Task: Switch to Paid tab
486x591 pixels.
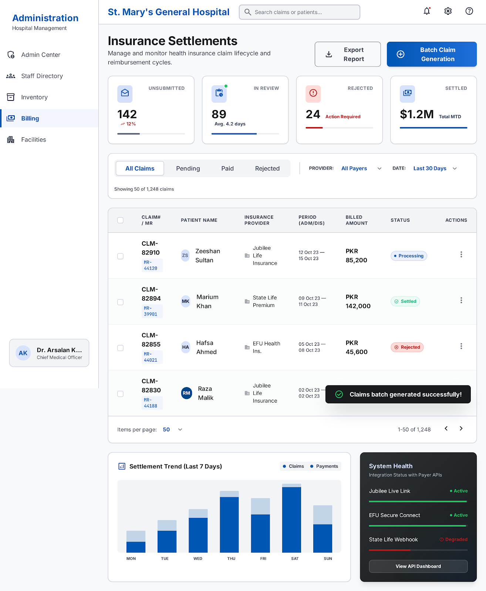Action: (227, 168)
